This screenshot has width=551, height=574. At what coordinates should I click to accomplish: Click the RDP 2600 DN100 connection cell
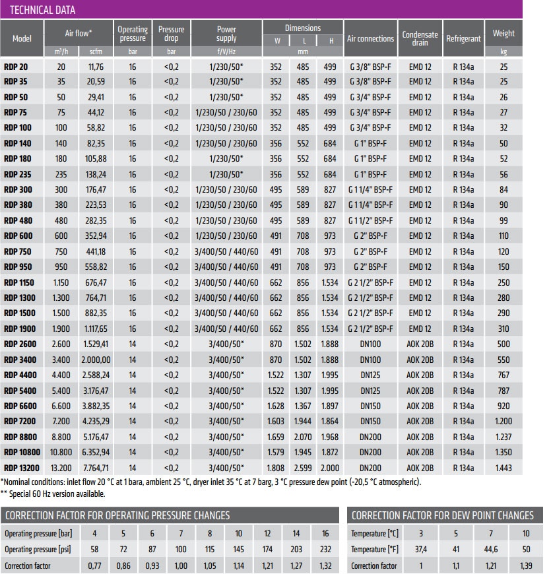click(370, 344)
